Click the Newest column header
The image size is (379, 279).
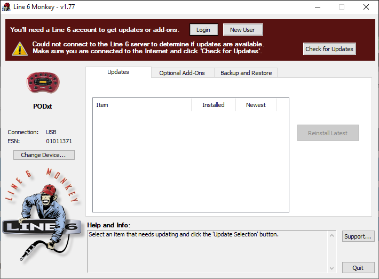point(256,105)
